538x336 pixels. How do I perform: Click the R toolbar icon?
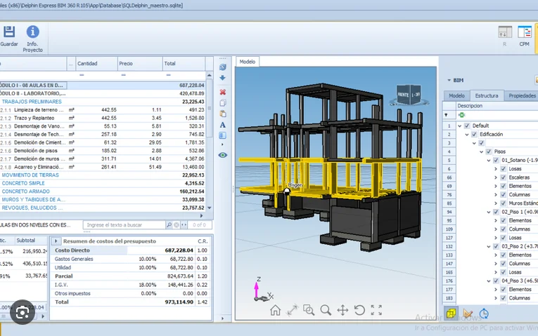pos(505,36)
